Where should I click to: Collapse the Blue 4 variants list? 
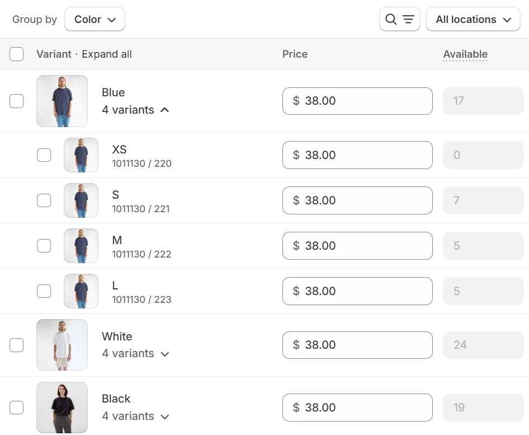coord(135,110)
